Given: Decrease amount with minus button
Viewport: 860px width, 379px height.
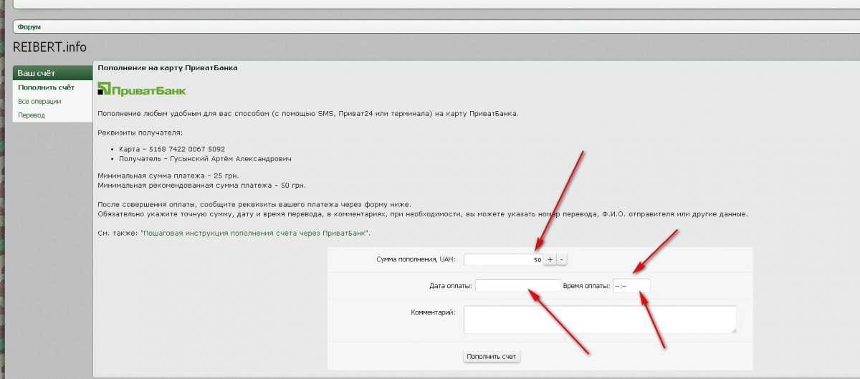Looking at the screenshot, I should pos(562,259).
